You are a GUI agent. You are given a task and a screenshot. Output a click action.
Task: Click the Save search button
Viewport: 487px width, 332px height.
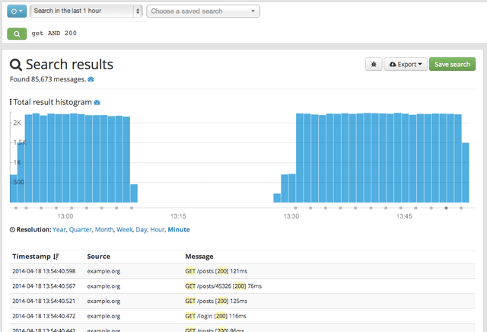pyautogui.click(x=452, y=65)
